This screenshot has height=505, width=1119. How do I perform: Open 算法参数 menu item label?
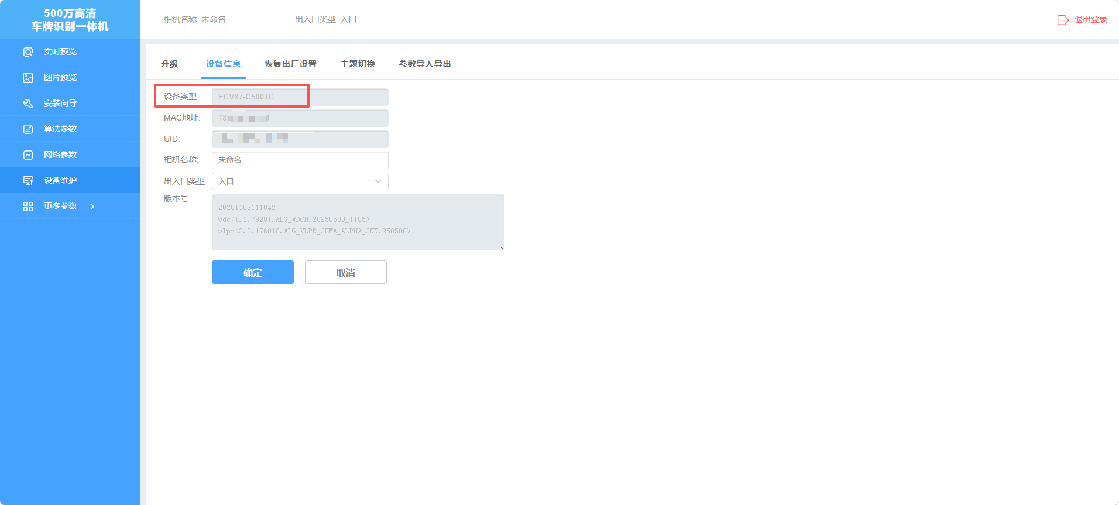(x=60, y=129)
